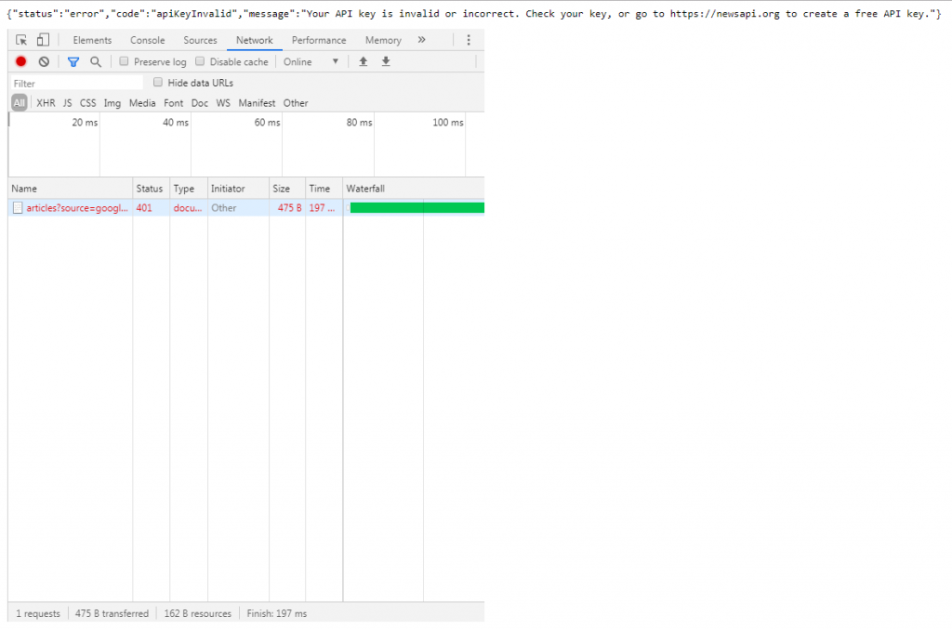952x629 pixels.
Task: Enable Preserve log checkbox
Action: coord(124,61)
